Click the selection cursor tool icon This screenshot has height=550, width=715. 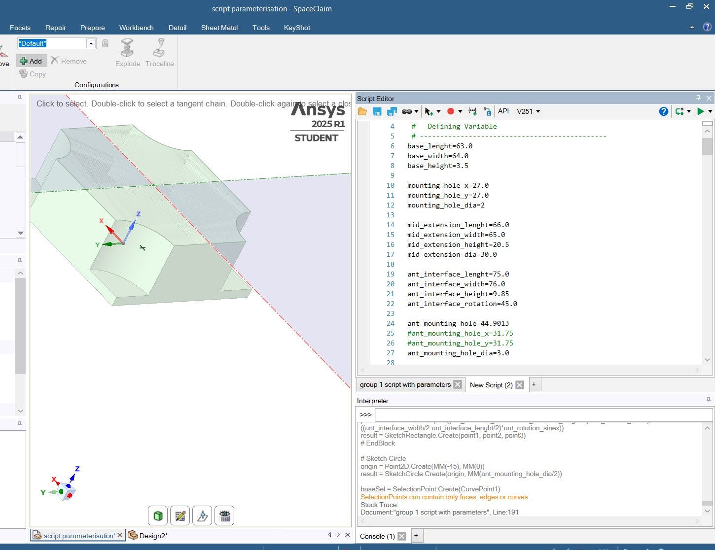pos(429,111)
